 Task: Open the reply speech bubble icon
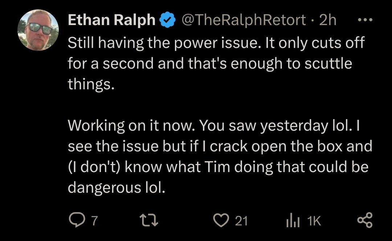[x=77, y=220]
